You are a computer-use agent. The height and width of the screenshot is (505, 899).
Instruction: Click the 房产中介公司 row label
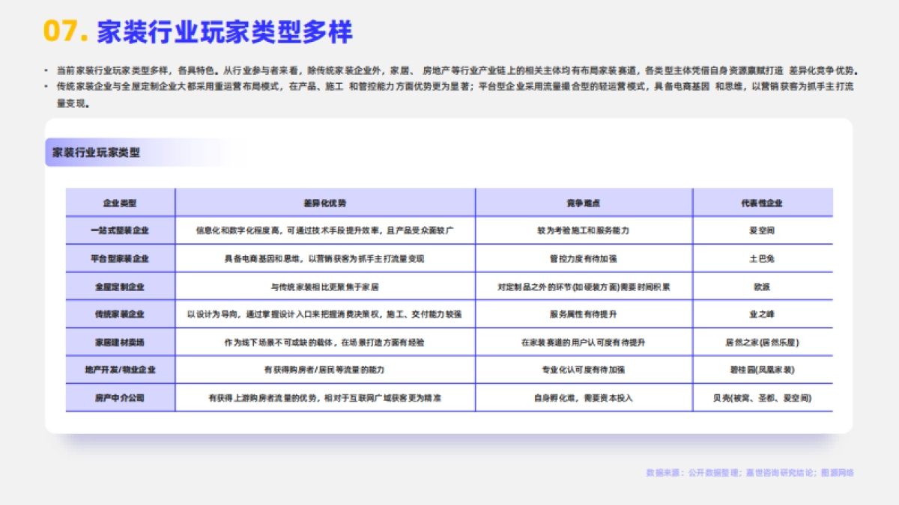(x=122, y=399)
